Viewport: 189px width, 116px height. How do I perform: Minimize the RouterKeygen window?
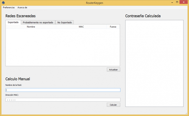172,2
